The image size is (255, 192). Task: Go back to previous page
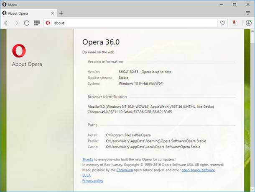pos(6,23)
